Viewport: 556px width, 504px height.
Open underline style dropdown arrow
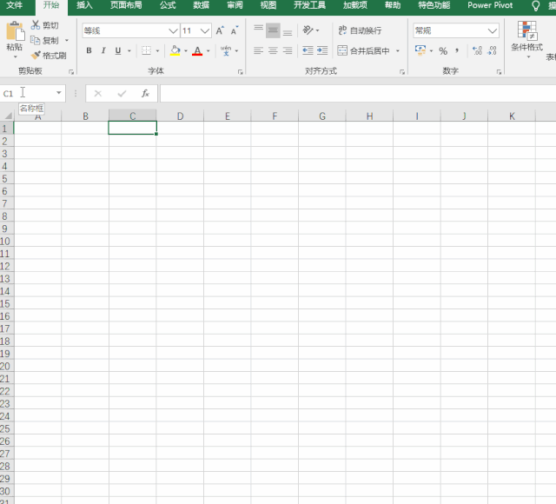pos(129,51)
